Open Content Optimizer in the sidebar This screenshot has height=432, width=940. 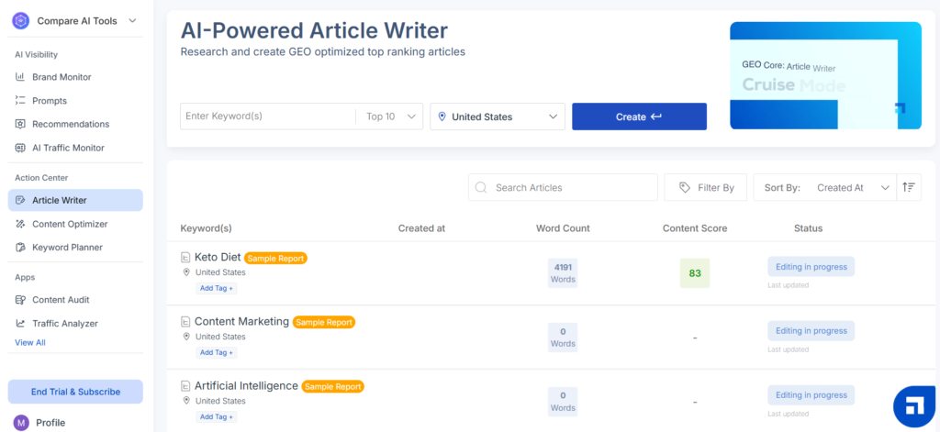(70, 224)
